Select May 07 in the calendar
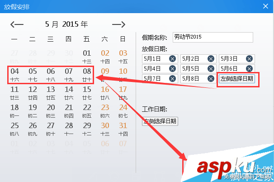Viewport: 274px width, 182px height. [69, 75]
